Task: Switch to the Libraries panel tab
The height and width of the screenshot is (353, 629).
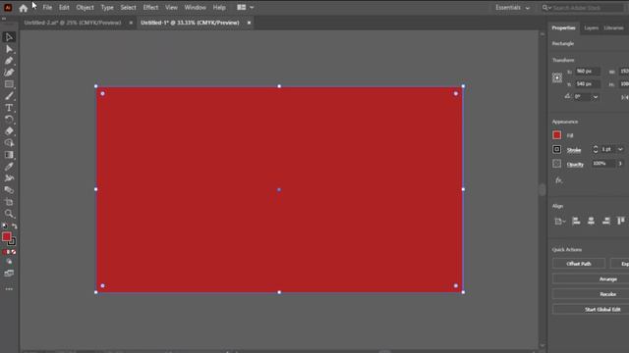Action: coord(613,28)
